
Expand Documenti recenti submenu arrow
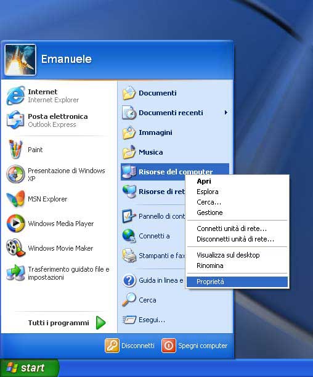click(226, 113)
